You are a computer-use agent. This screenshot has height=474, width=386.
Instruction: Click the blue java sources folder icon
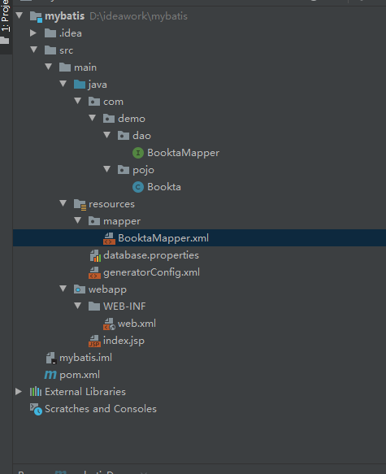(80, 85)
